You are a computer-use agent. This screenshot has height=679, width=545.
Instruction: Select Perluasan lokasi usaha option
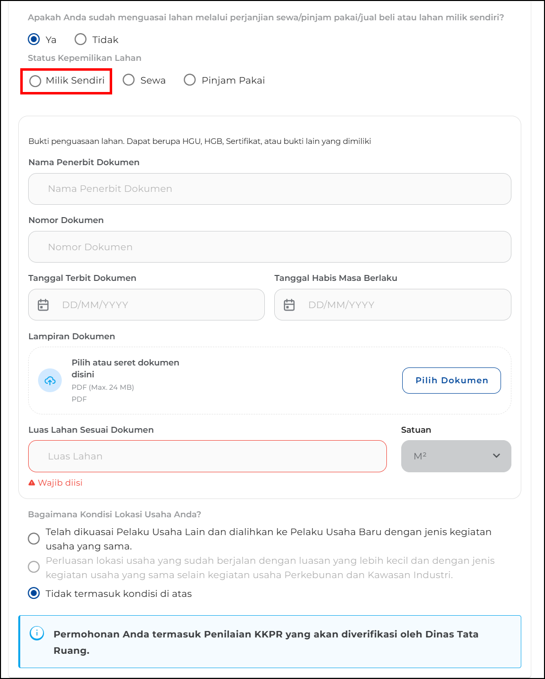[x=34, y=567]
